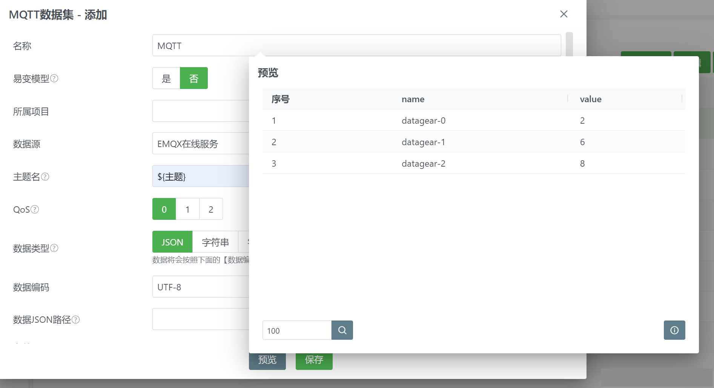Screen dimensions: 714x388
Task: Select QoS level 1
Action: (187, 209)
